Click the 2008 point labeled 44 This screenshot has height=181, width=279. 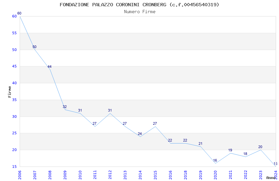click(x=50, y=67)
